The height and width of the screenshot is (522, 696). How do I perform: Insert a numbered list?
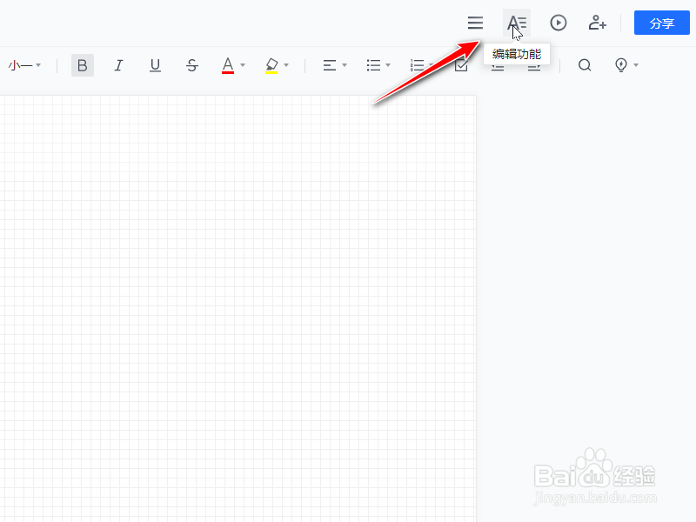click(x=418, y=65)
